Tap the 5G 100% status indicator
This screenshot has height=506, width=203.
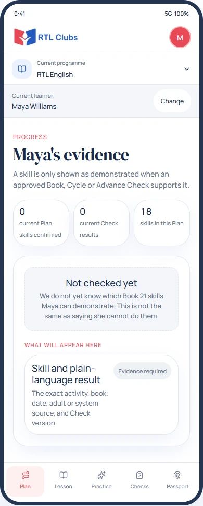click(176, 14)
